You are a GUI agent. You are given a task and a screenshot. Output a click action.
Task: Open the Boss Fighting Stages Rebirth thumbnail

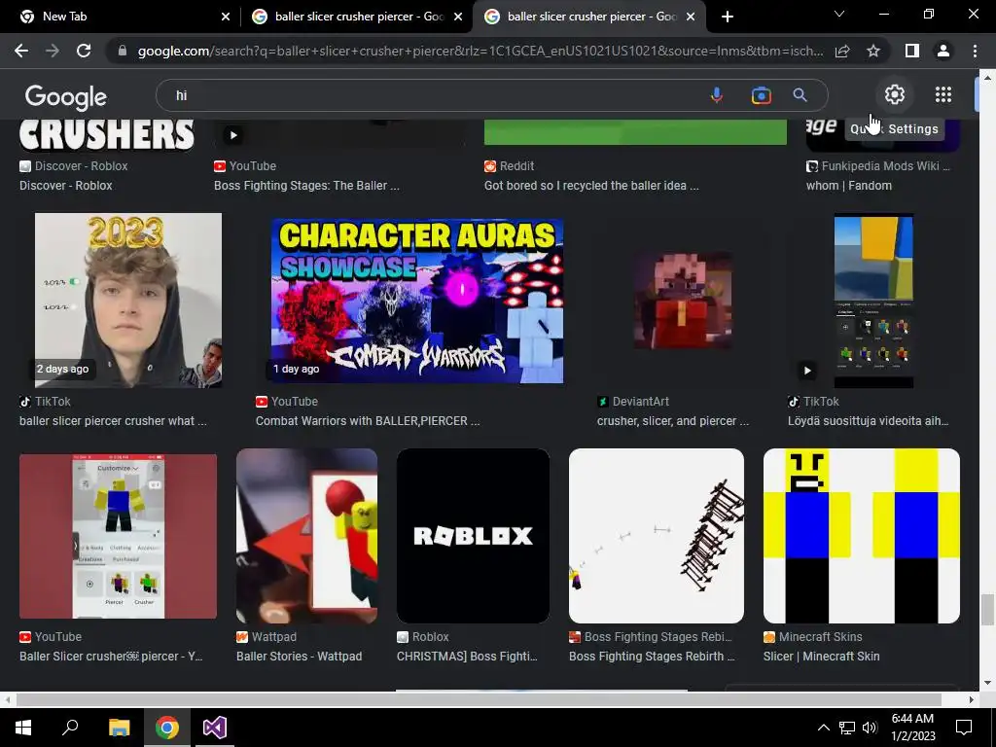point(657,536)
